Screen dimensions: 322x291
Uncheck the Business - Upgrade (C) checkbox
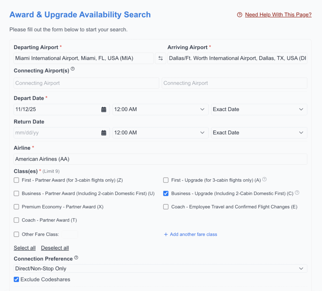pyautogui.click(x=166, y=193)
